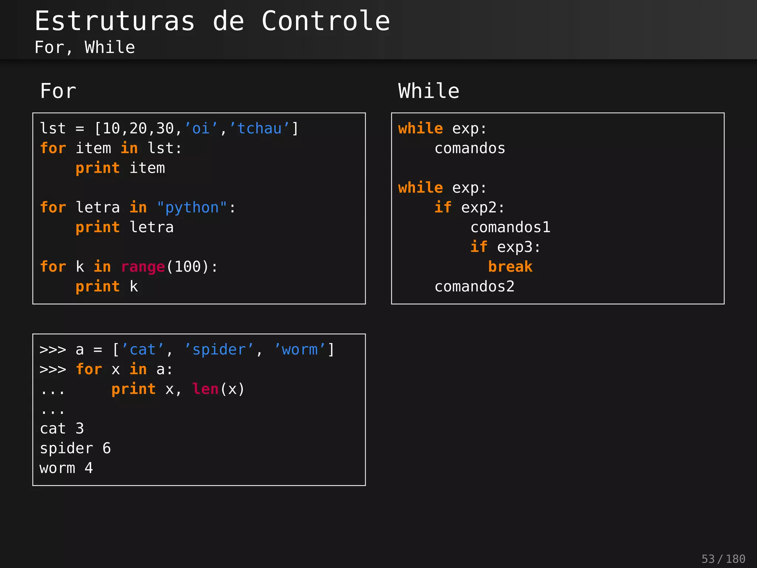Click the line 'for letra in "python":'
The height and width of the screenshot is (568, 757).
tap(138, 207)
